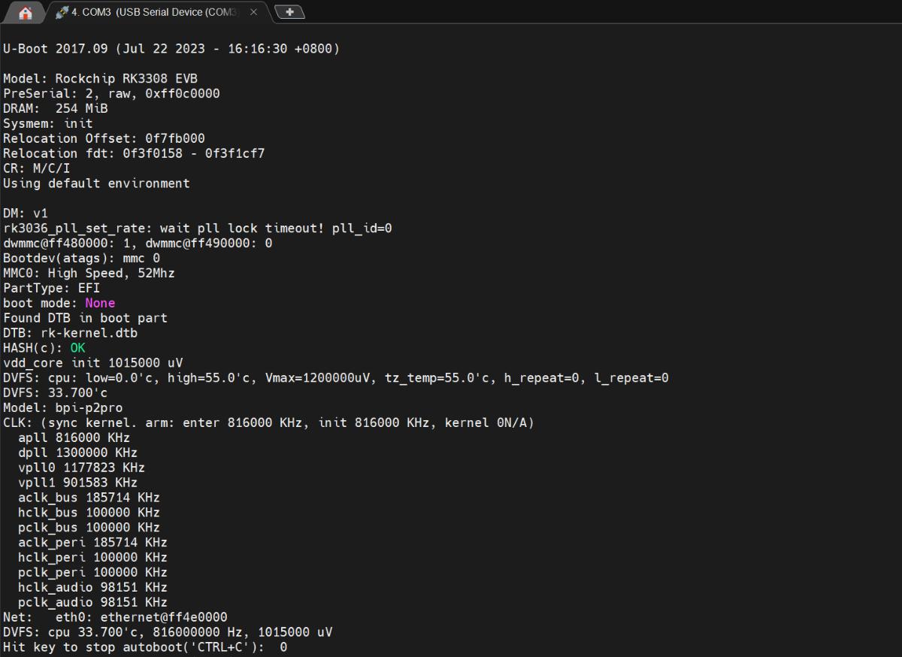Click the 'Model: Rockchip RK3308 EVB' line

(101, 78)
